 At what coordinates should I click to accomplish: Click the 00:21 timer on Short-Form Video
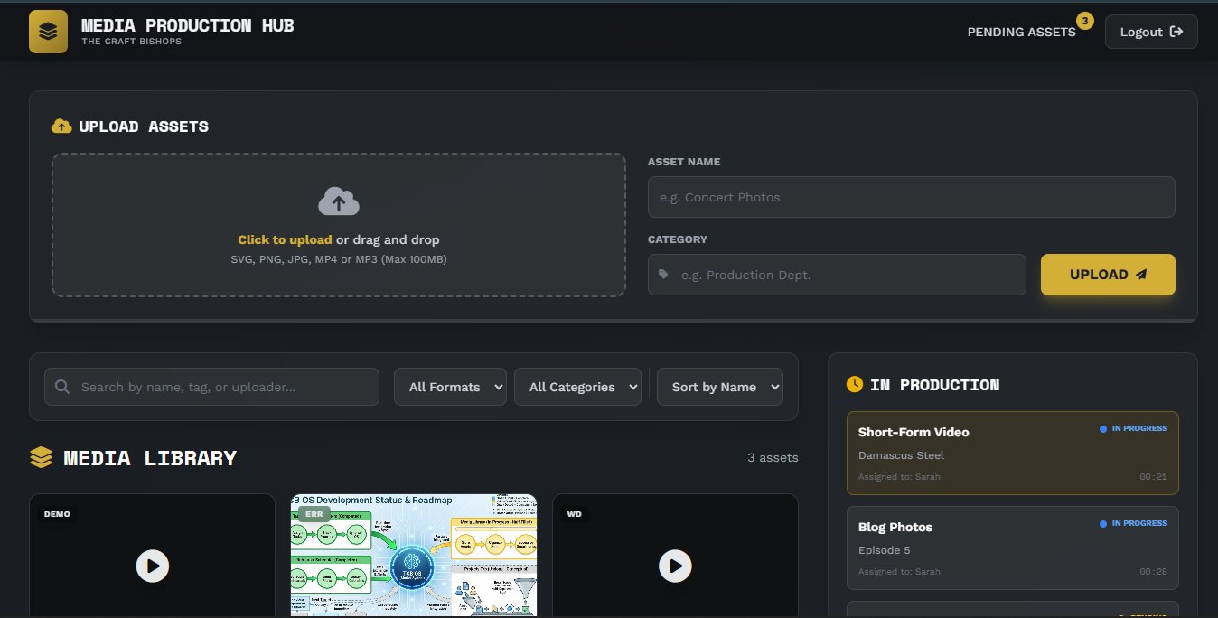click(x=1153, y=477)
